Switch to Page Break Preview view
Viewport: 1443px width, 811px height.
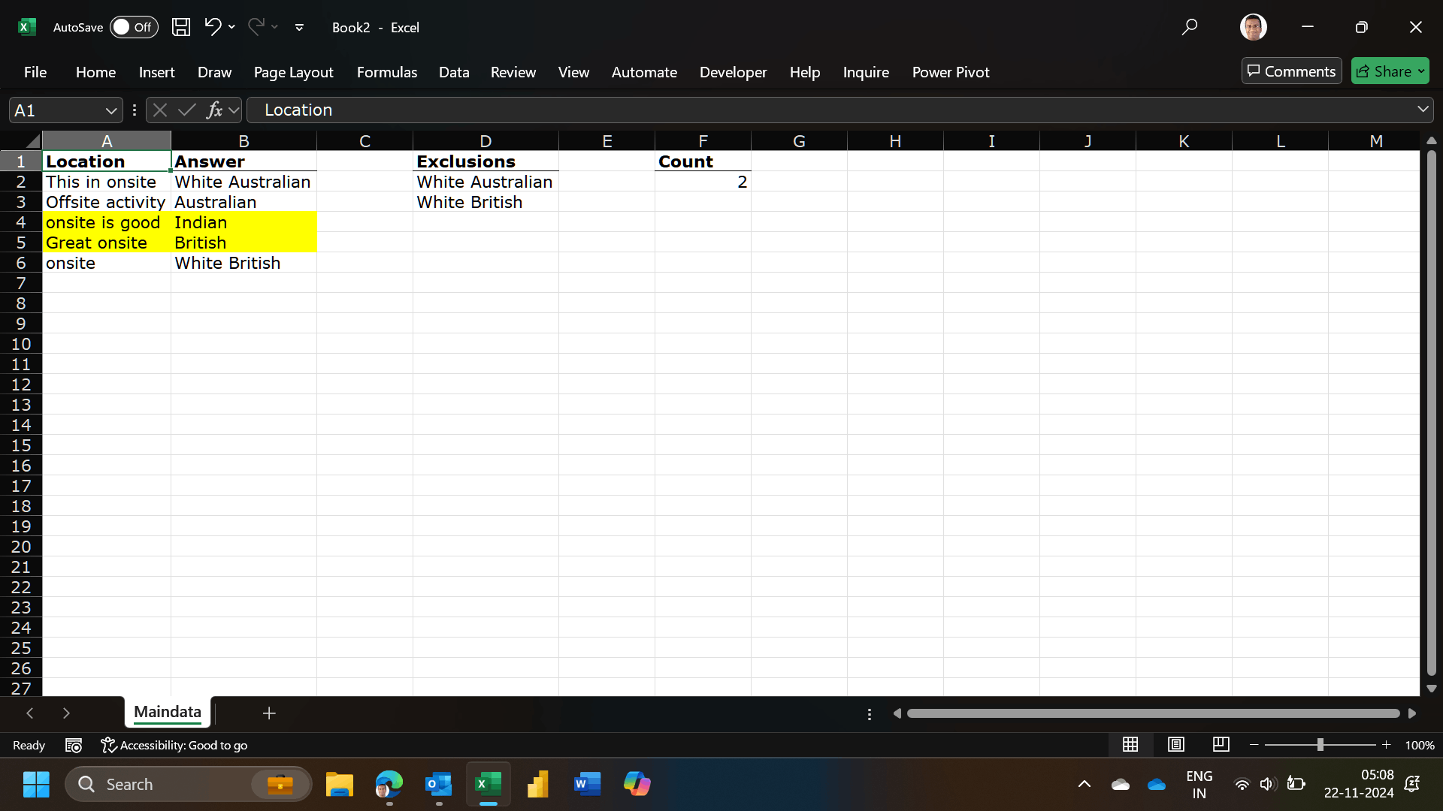(1221, 744)
